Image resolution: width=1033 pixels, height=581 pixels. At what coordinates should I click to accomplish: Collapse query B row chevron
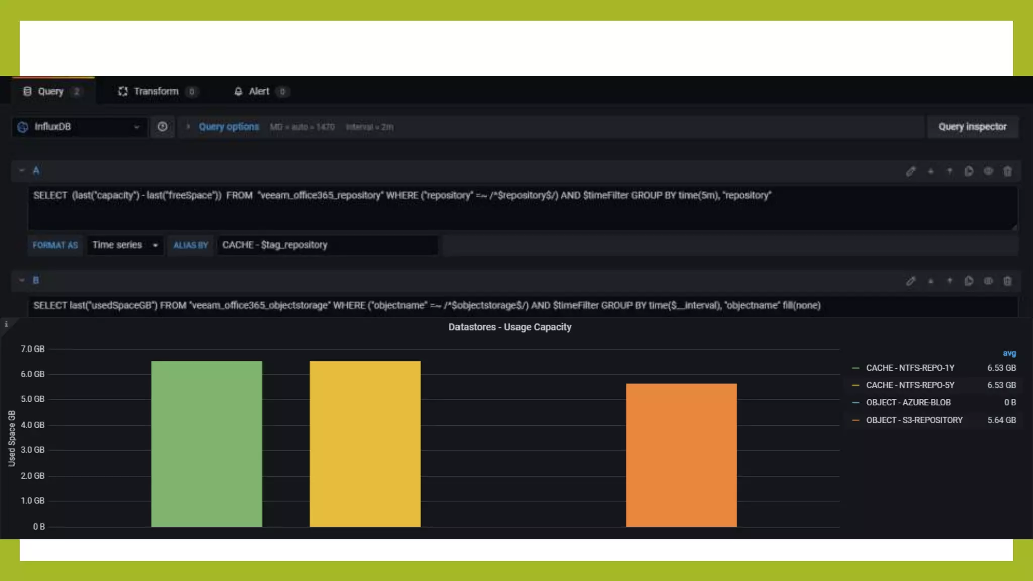[22, 281]
